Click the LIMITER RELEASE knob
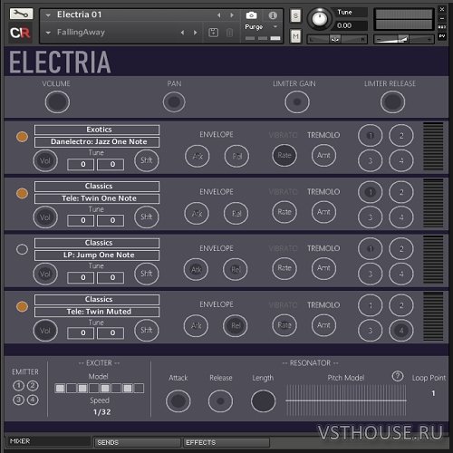Screen dimensions: 453x453 (x=392, y=102)
